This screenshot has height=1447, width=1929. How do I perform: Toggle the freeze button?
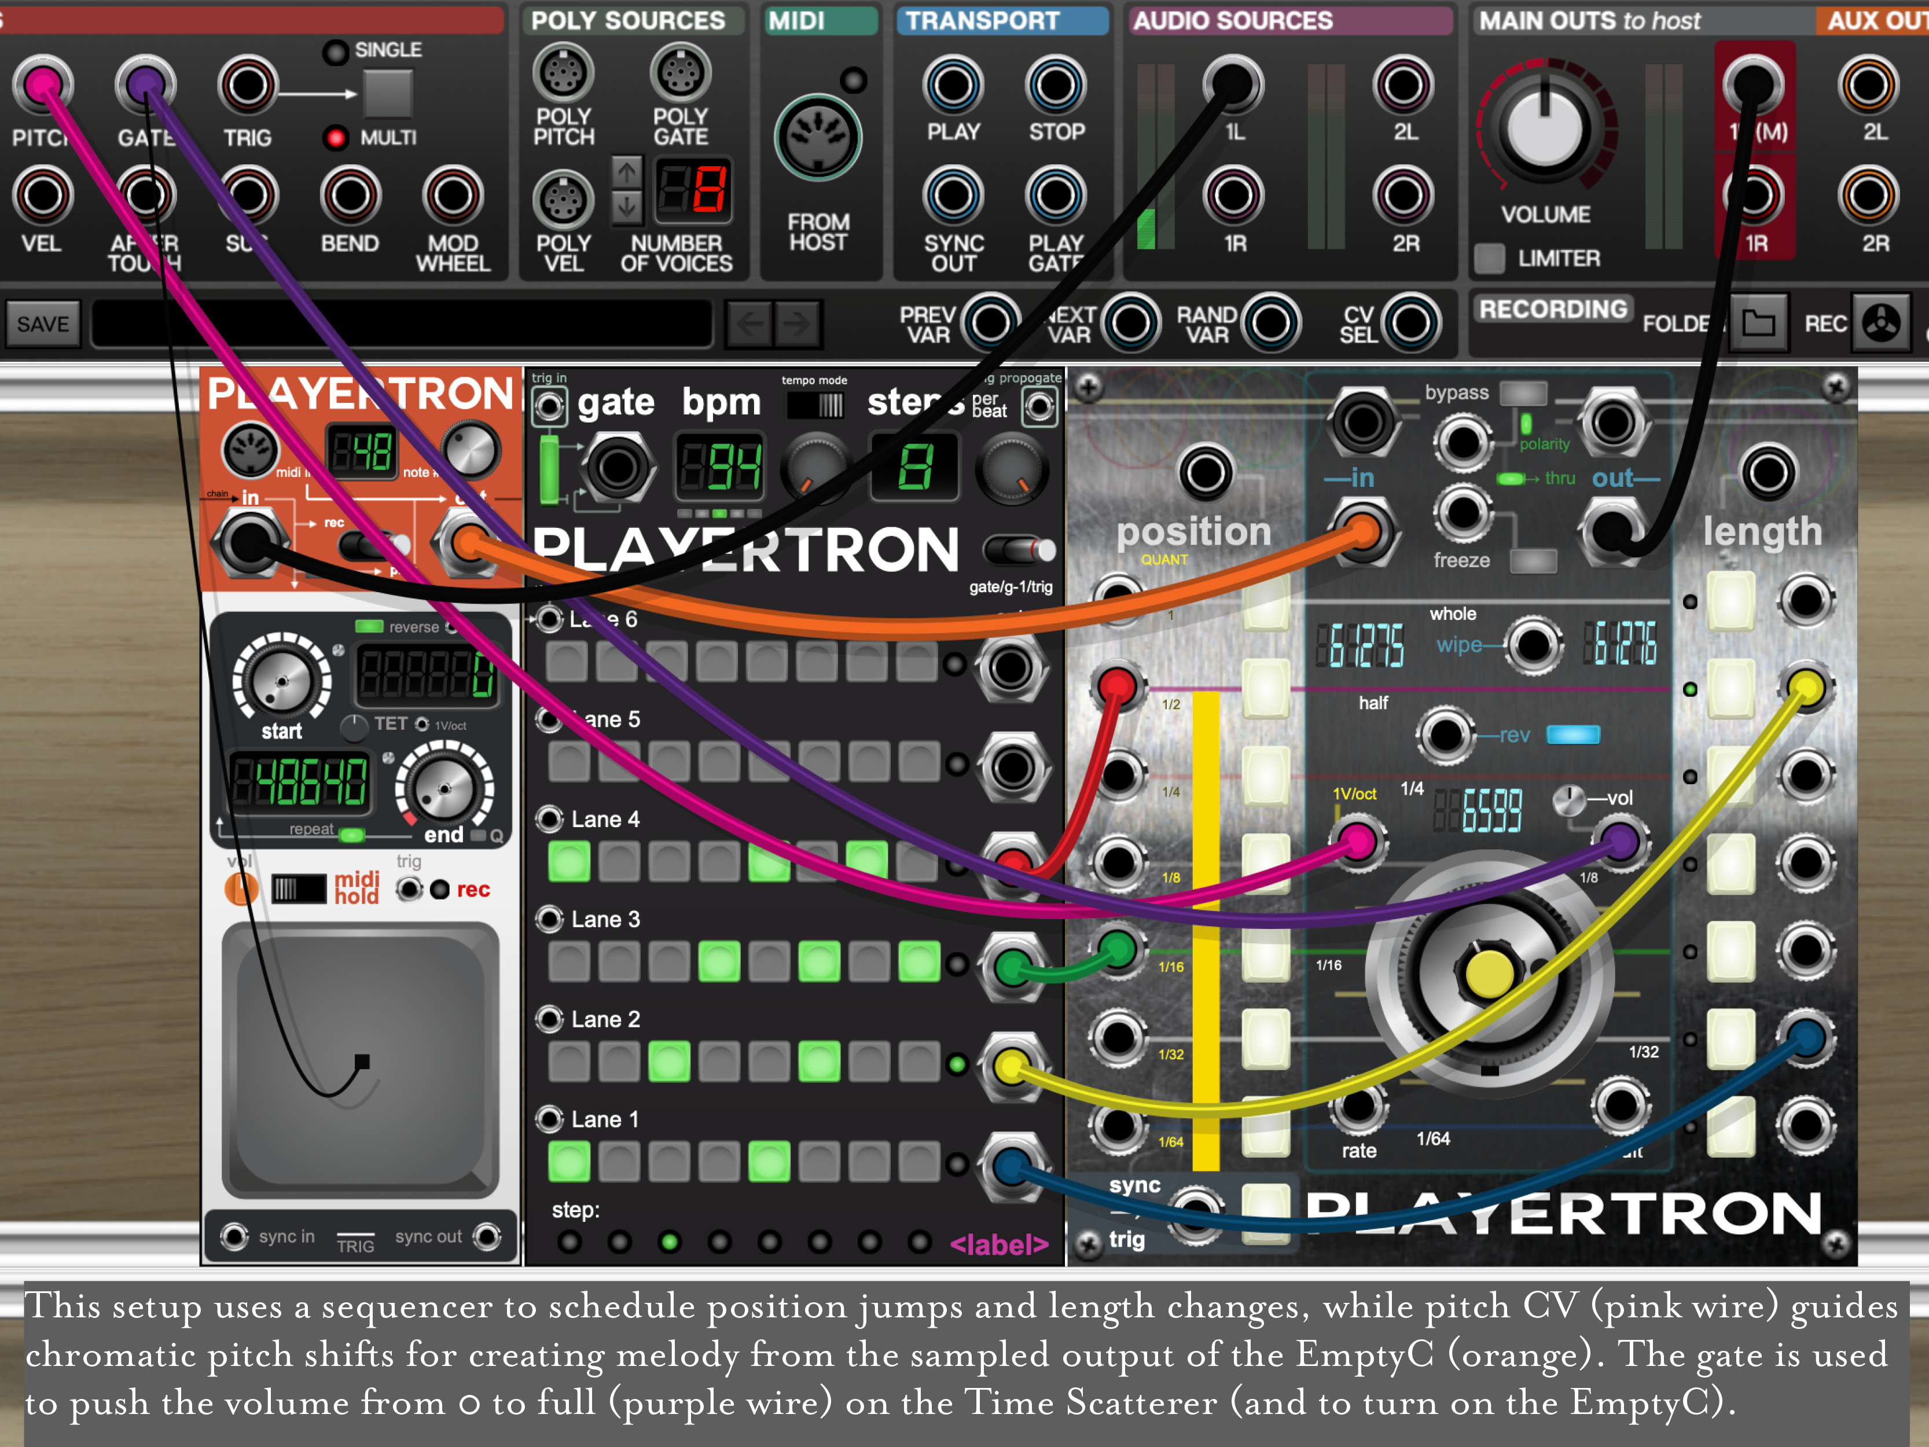(1533, 561)
